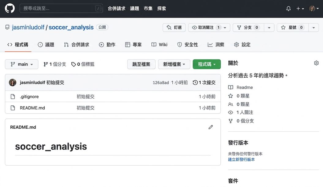The image size is (323, 187).
Task: Open 初始提交 in the README.md row
Action: tap(85, 108)
